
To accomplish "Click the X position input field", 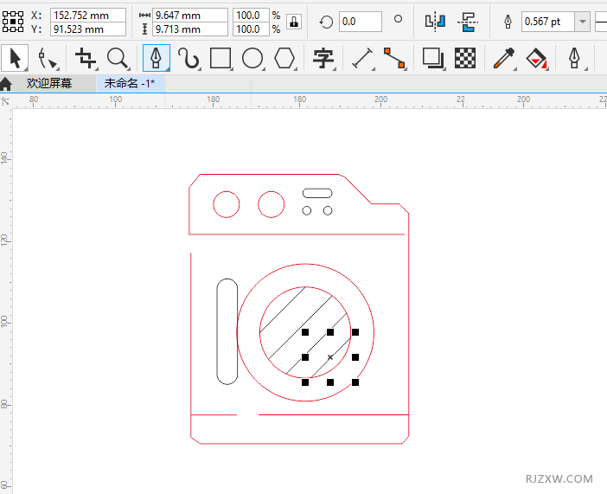I will click(x=88, y=15).
